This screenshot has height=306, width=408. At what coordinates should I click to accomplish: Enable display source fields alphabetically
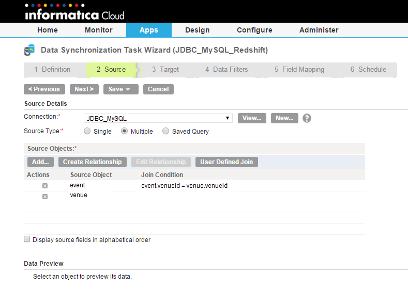pos(27,239)
